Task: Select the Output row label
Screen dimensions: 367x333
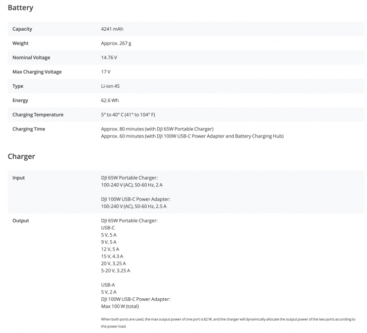Action: point(21,220)
